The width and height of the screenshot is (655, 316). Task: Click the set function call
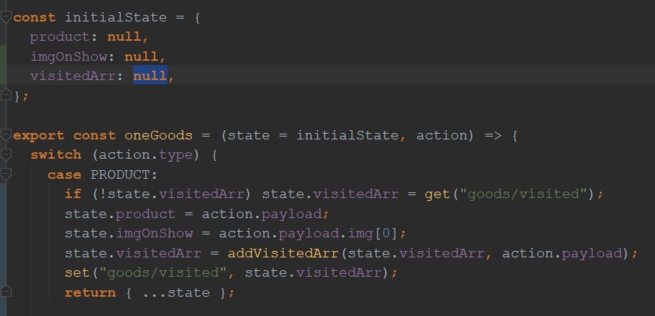click(77, 272)
